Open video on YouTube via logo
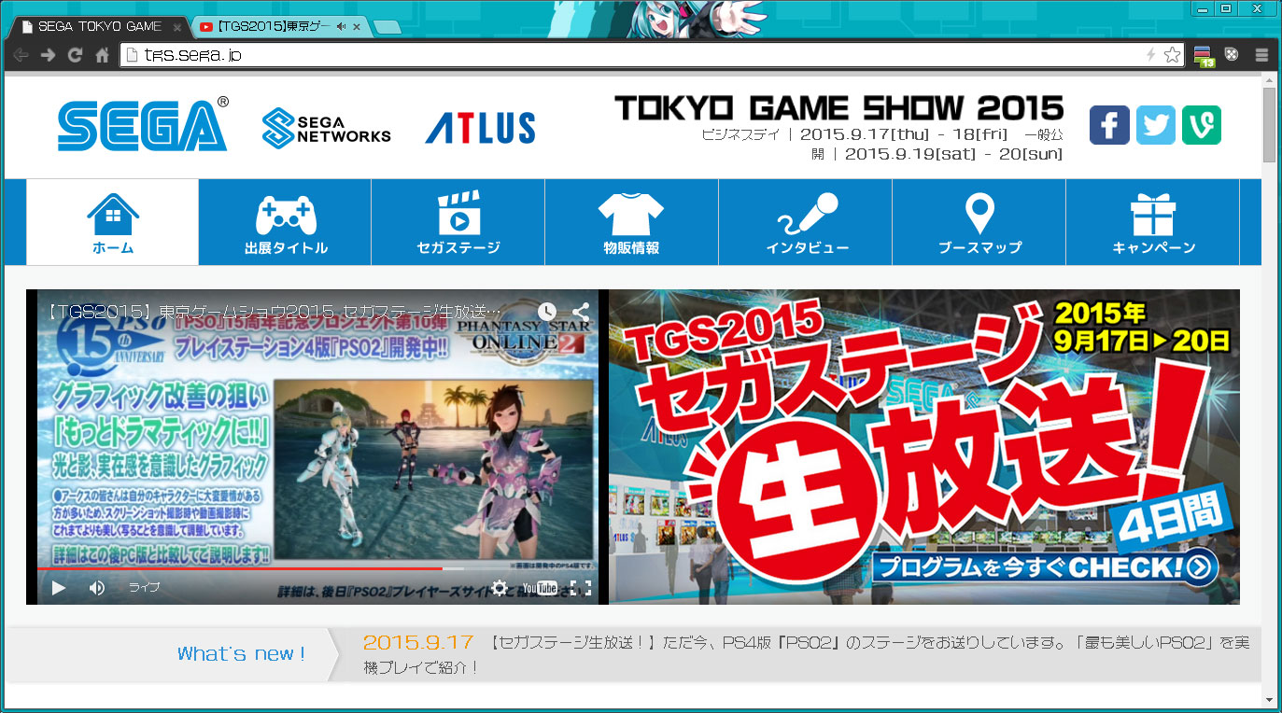This screenshot has width=1282, height=713. coord(540,588)
